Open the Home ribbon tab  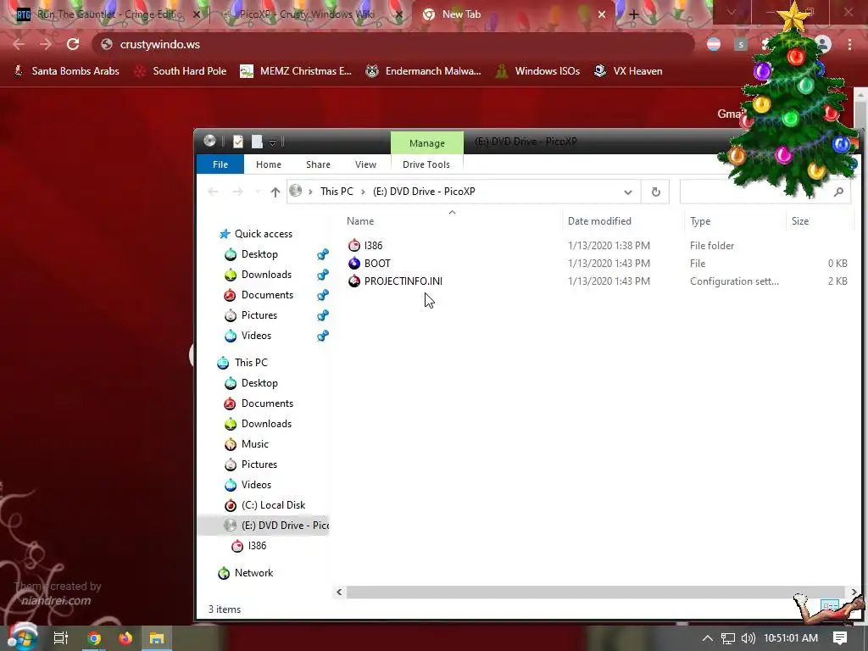269,164
